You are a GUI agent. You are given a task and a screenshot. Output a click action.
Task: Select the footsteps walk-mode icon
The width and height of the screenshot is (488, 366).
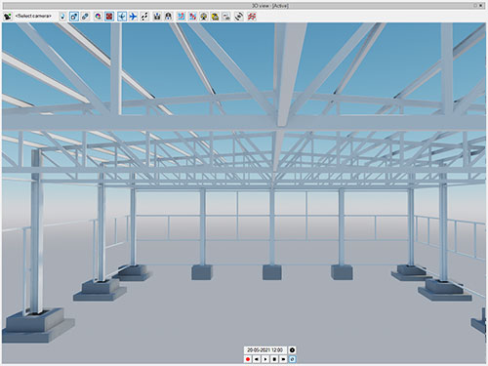coord(144,16)
